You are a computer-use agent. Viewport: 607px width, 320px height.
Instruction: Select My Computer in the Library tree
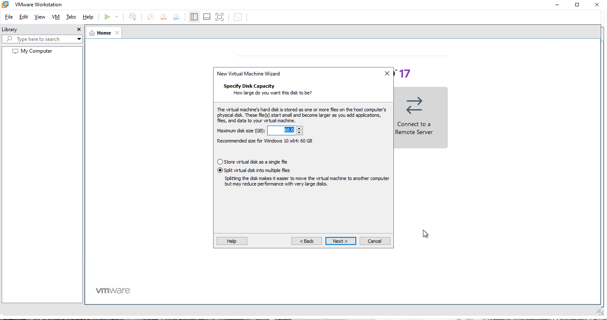32,51
